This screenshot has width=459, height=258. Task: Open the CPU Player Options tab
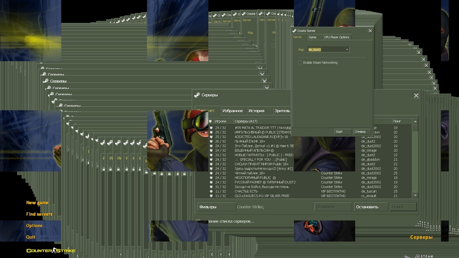[337, 37]
